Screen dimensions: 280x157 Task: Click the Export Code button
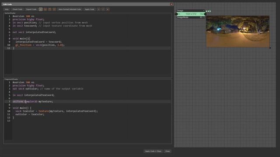click(31, 9)
